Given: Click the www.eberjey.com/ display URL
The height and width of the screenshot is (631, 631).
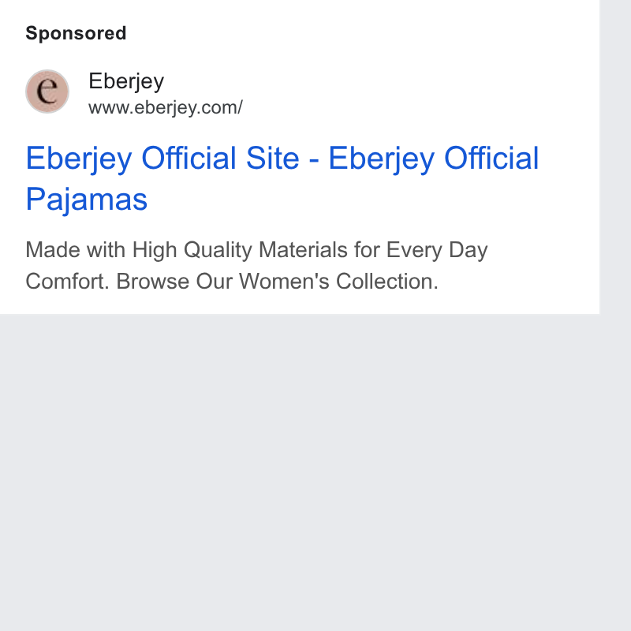Looking at the screenshot, I should point(166,108).
